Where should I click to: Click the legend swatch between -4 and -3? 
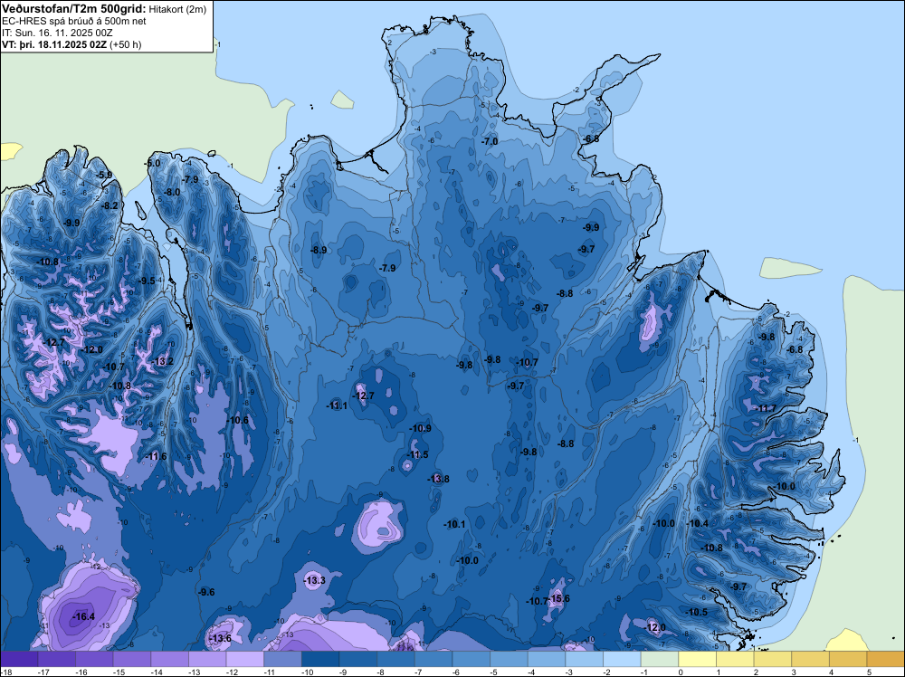[x=547, y=659]
